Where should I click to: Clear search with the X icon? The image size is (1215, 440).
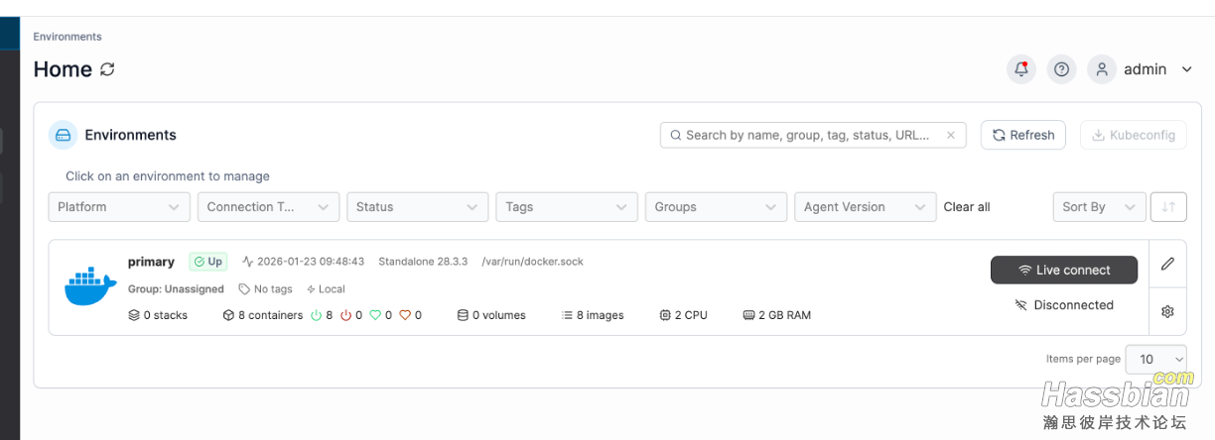[x=950, y=135]
